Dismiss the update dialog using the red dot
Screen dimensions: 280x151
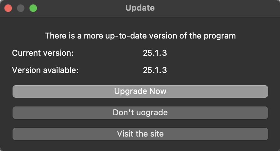[8, 8]
